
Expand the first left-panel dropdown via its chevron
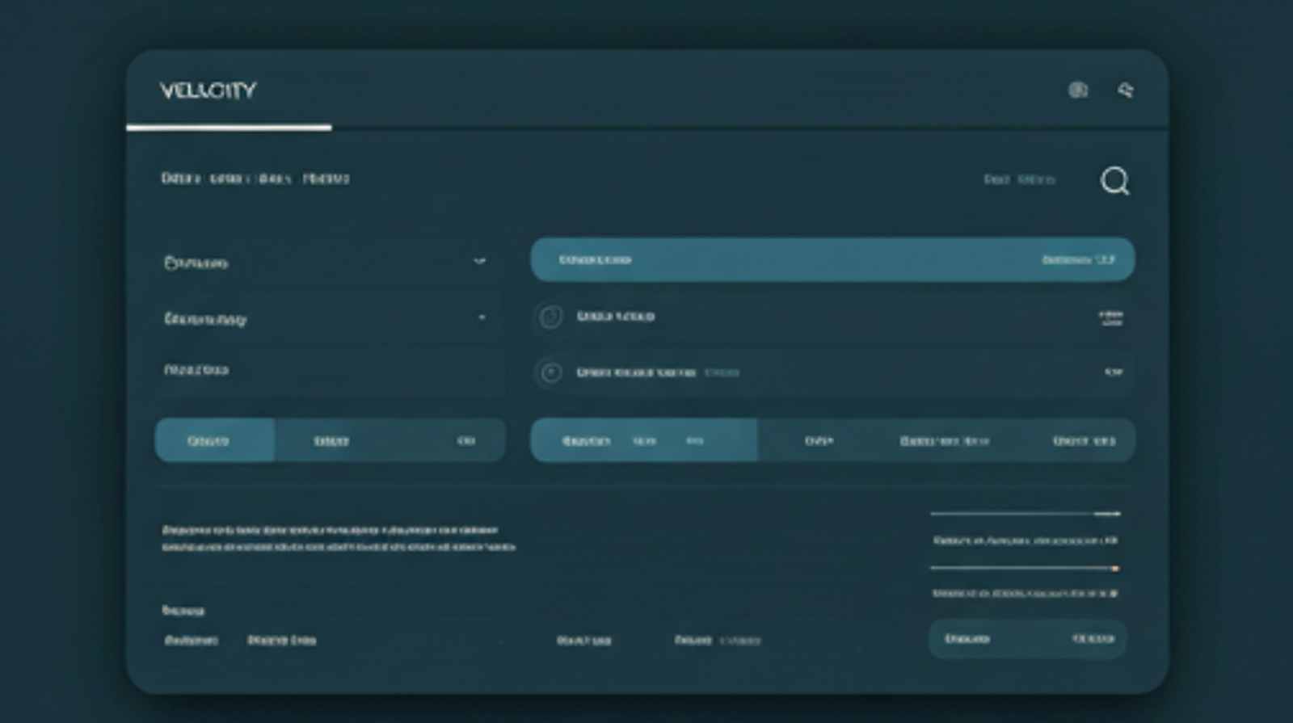click(479, 261)
